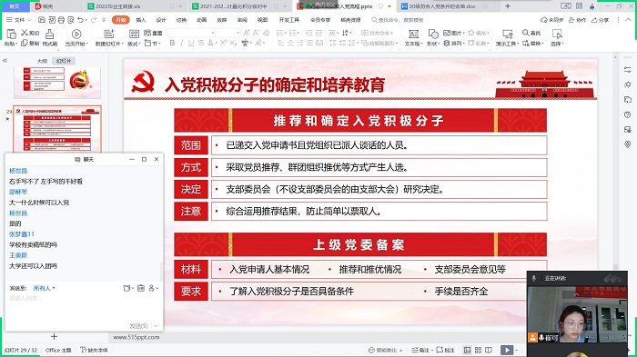The height and width of the screenshot is (357, 637).
Task: Add a new slide (新建幻灯片)
Action: [109, 38]
